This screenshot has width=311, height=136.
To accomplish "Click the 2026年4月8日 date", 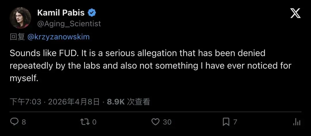I will [74, 102].
